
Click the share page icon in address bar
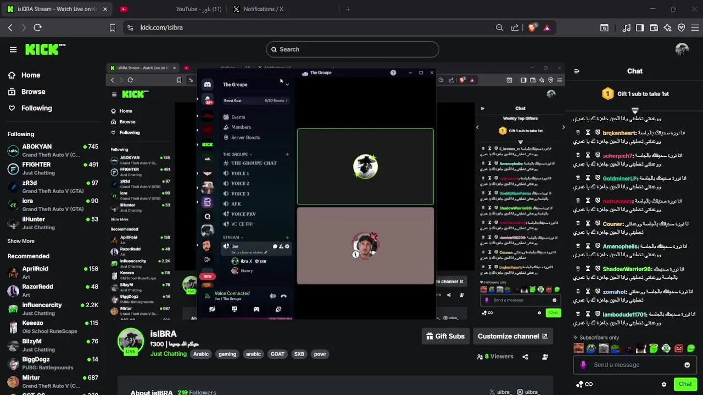(x=515, y=27)
